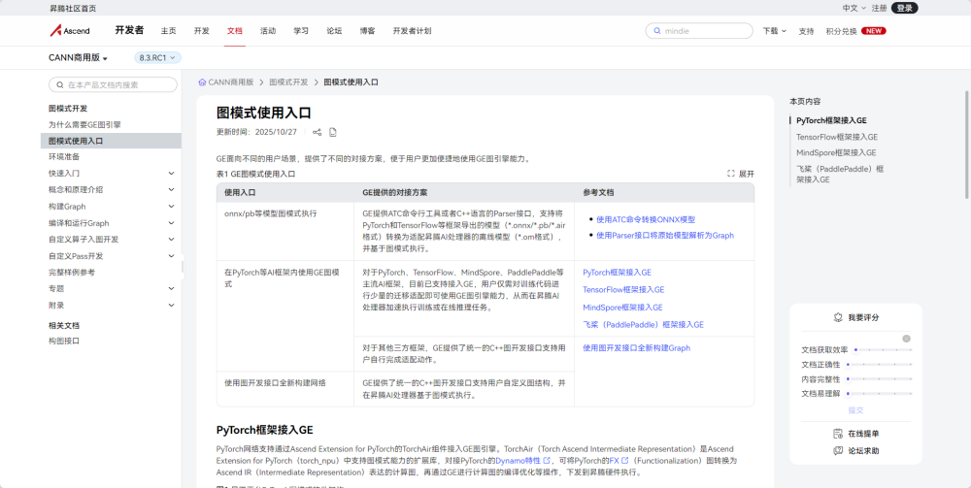Open the 下载 dropdown menu
971x488 pixels.
pyautogui.click(x=774, y=31)
